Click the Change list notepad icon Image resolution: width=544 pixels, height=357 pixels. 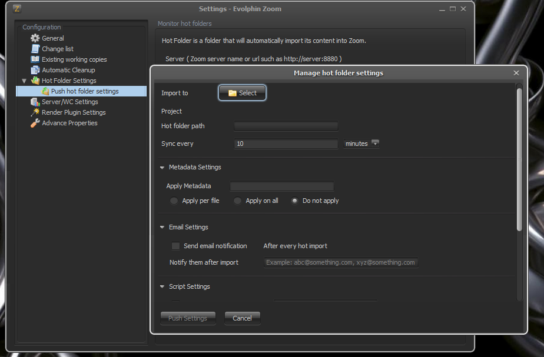(35, 49)
